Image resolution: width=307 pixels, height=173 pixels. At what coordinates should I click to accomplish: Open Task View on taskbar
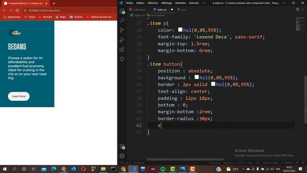coord(34,169)
